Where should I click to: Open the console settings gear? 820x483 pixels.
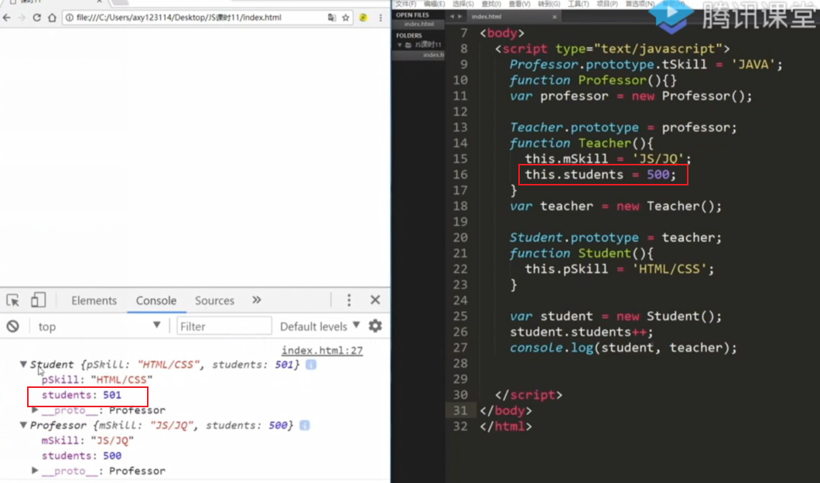coord(375,326)
